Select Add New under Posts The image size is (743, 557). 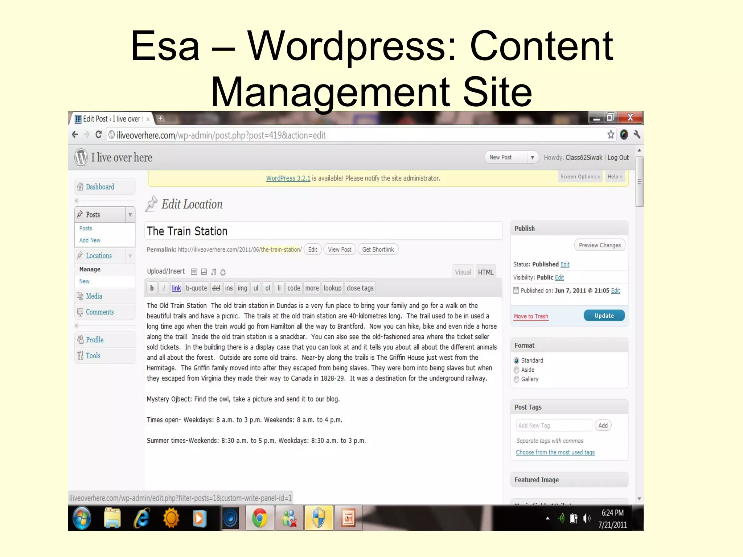[90, 240]
